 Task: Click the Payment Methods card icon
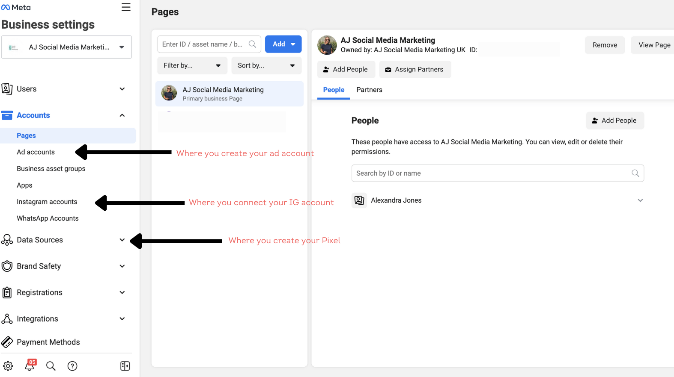7,342
